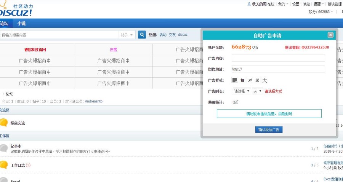The height and width of the screenshot is (182, 343).
Task: Open the 综合交流 forum
Action: (18, 123)
